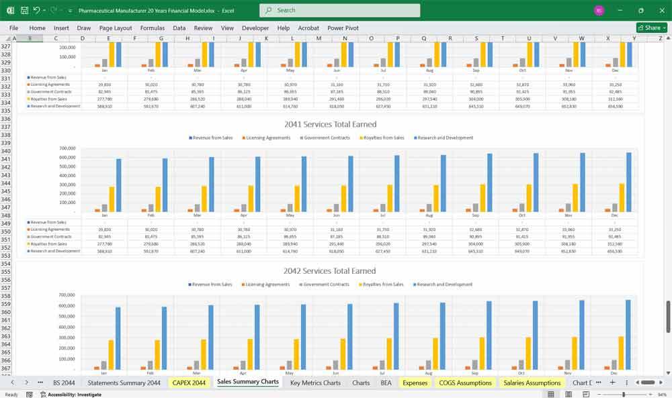Click the Search box in title bar
This screenshot has width=672, height=398.
[339, 11]
